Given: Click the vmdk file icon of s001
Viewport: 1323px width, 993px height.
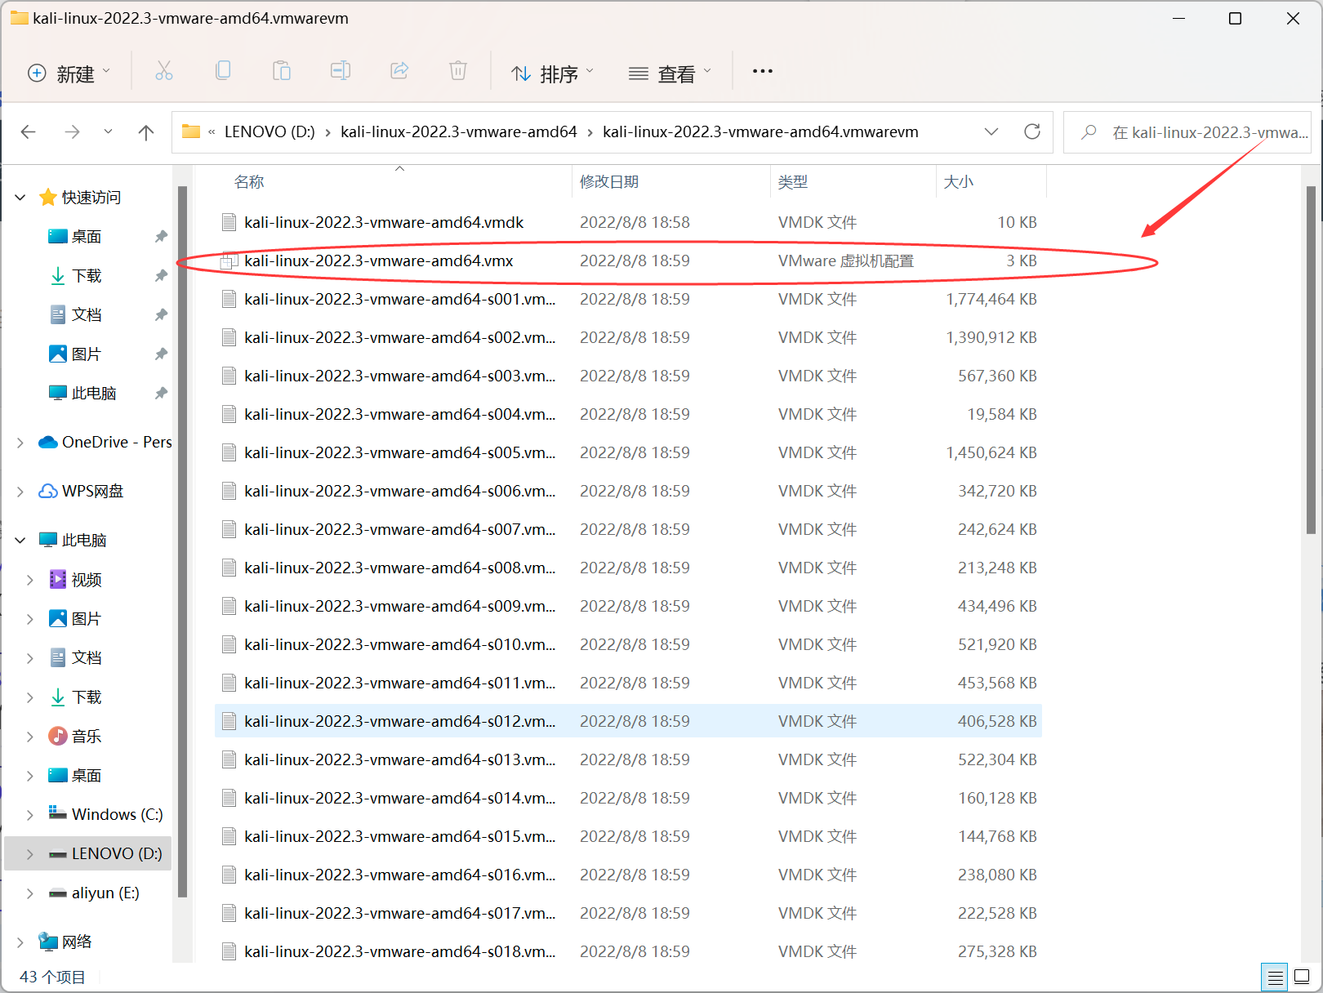Looking at the screenshot, I should coord(229,299).
